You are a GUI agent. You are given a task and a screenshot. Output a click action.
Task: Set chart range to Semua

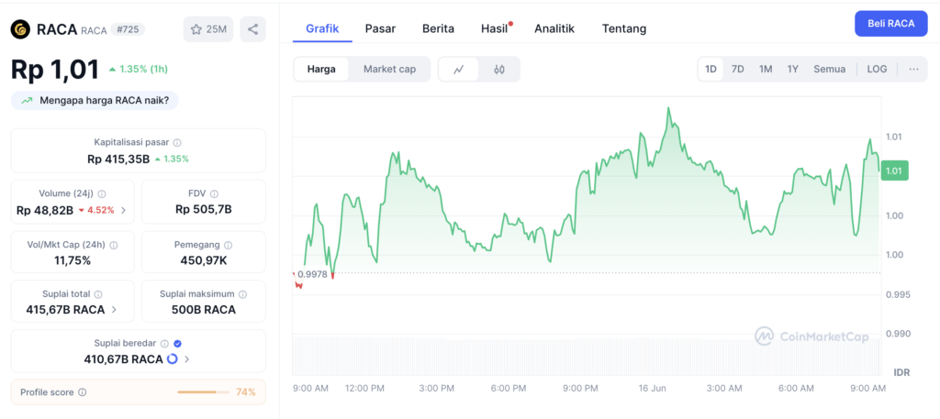click(x=830, y=69)
